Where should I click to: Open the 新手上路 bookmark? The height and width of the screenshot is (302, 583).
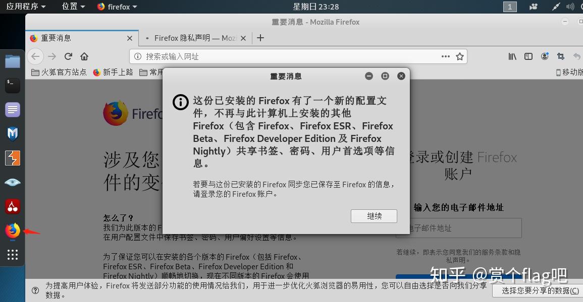coord(113,72)
